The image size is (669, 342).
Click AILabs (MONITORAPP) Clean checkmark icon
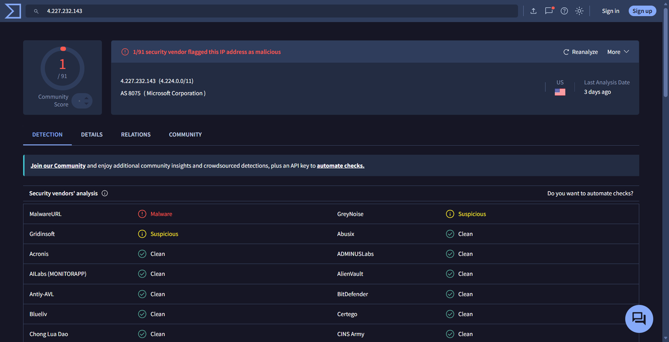(142, 274)
